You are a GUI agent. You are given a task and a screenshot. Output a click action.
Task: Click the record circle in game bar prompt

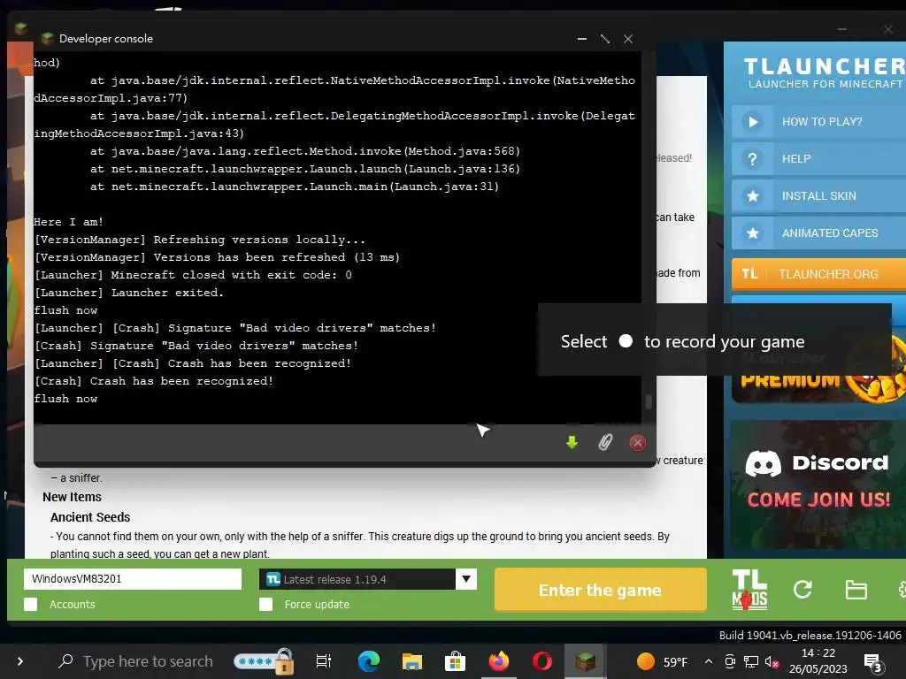pos(626,341)
